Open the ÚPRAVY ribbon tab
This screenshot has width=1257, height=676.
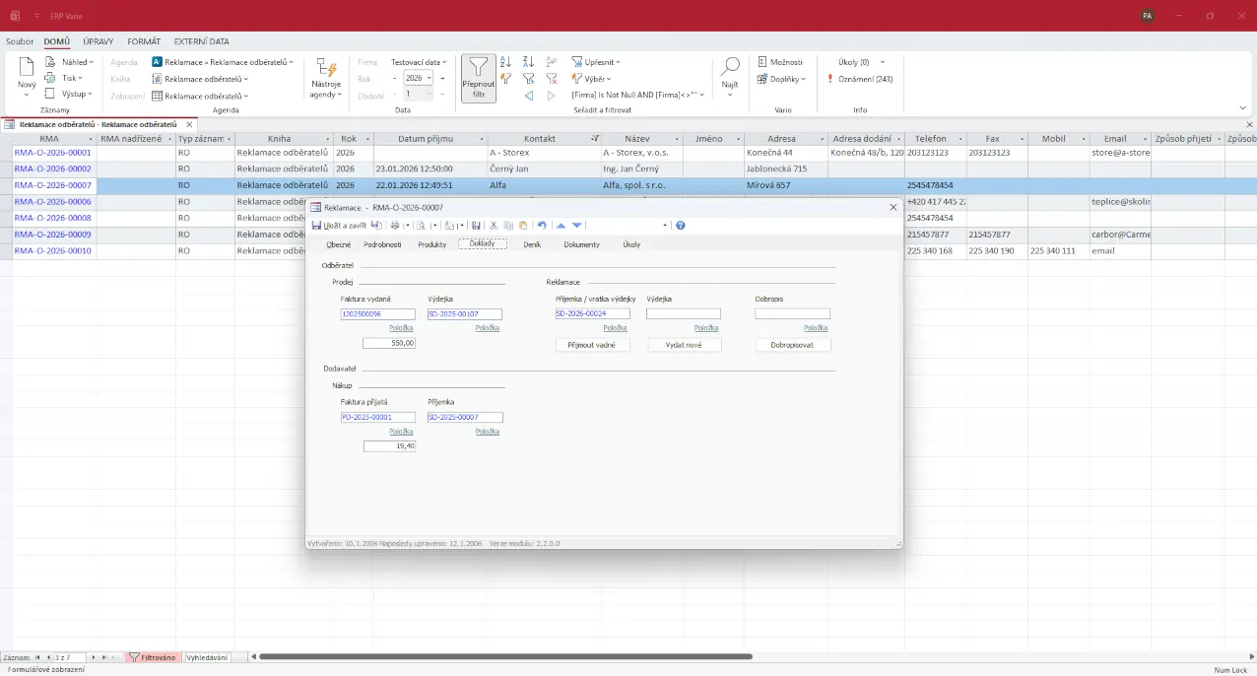point(99,41)
